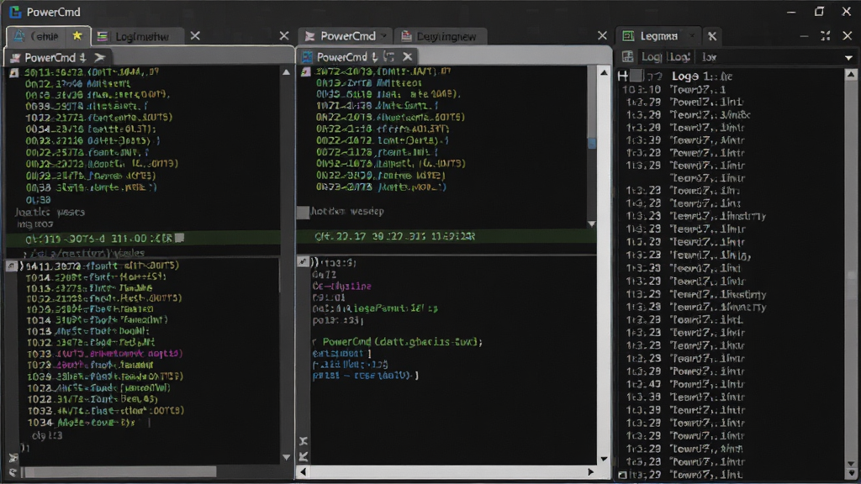
Task: Click the green highlighted line in middle console
Action: point(446,236)
